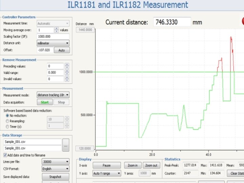Decrease the Invalid values stepper

tap(67, 80)
